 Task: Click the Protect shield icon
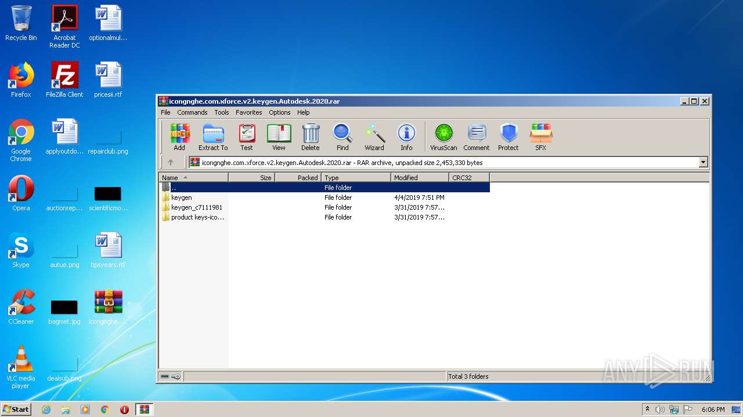[x=508, y=137]
